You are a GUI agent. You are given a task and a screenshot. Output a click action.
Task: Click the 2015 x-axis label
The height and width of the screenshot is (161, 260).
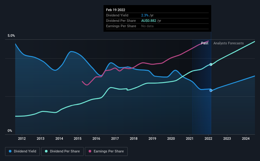point(78,138)
